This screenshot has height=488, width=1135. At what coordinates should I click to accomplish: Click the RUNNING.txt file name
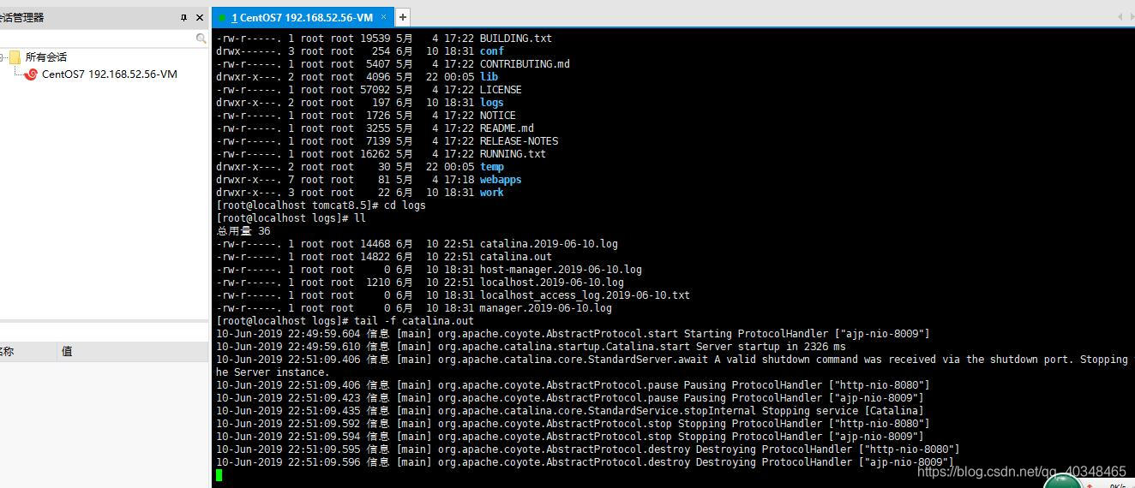(x=513, y=154)
